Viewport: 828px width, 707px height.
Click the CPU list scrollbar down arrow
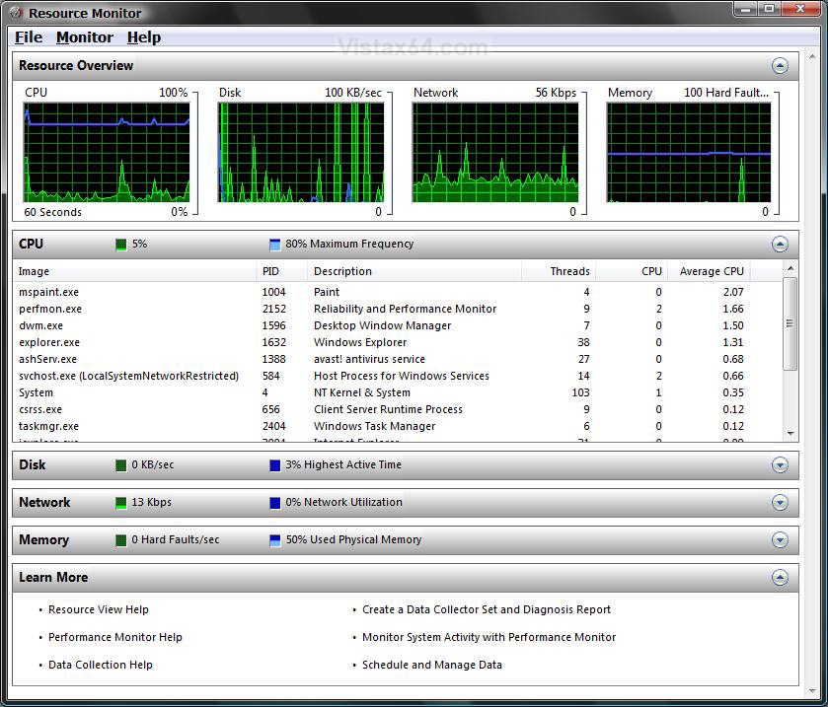790,433
